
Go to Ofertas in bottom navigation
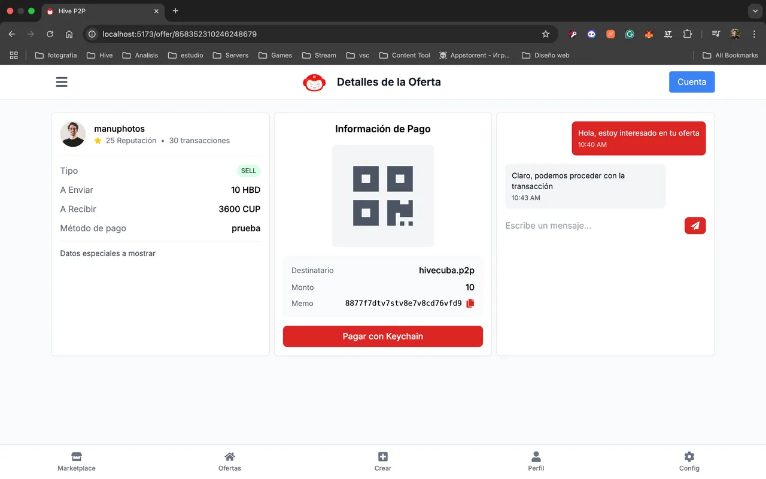(230, 462)
